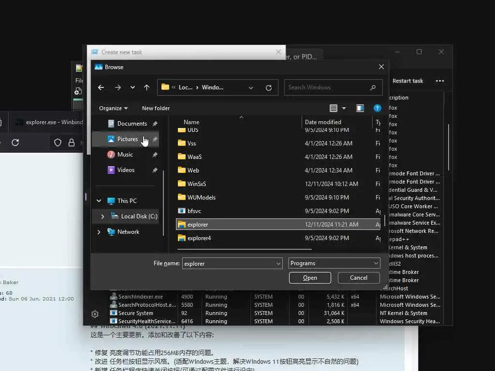The width and height of the screenshot is (495, 371).
Task: Switch to explorer.exe - Winbindex browser tab
Action: pos(49,122)
